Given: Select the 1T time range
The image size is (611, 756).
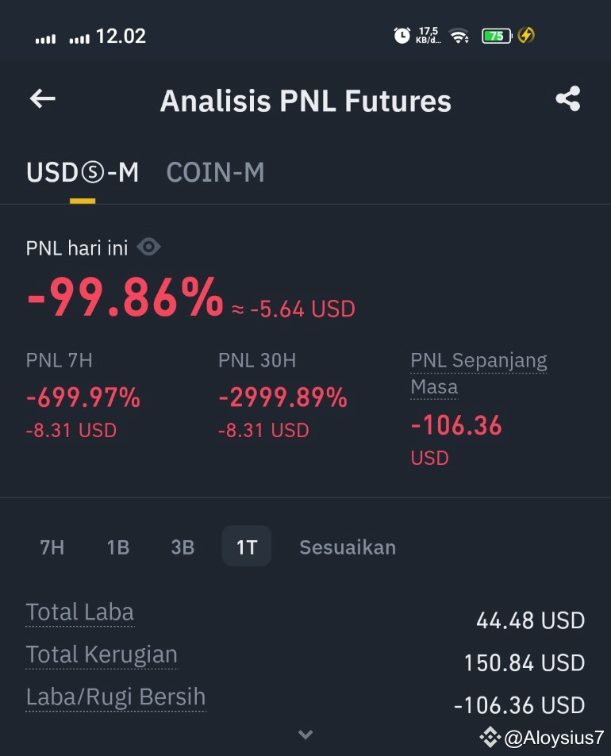Looking at the screenshot, I should [247, 546].
